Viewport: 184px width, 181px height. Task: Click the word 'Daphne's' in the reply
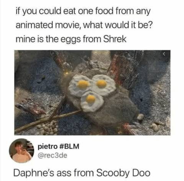(34, 173)
